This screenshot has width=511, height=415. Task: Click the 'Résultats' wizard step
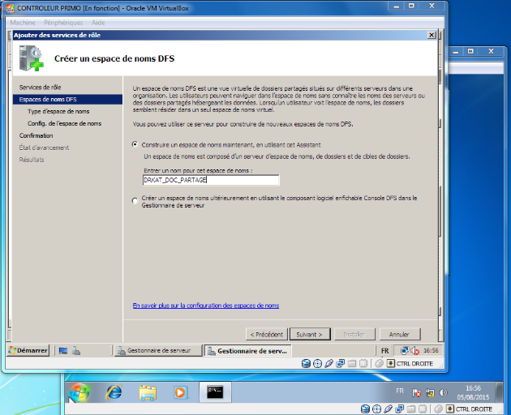click(32, 160)
